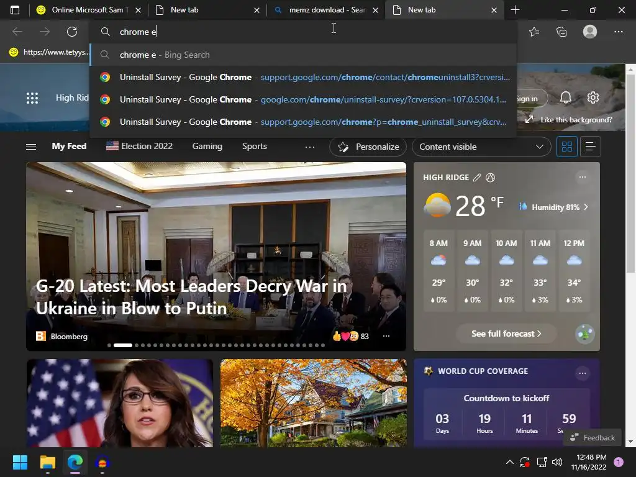
Task: Open the taskbar clock and date
Action: 589,462
